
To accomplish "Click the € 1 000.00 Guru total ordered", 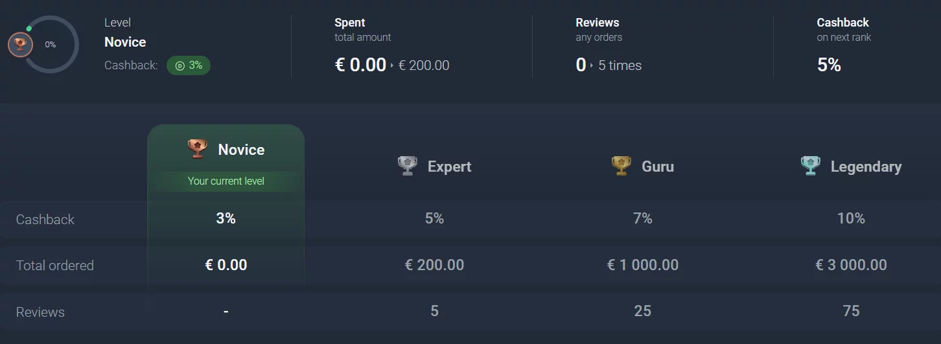I will coord(643,265).
